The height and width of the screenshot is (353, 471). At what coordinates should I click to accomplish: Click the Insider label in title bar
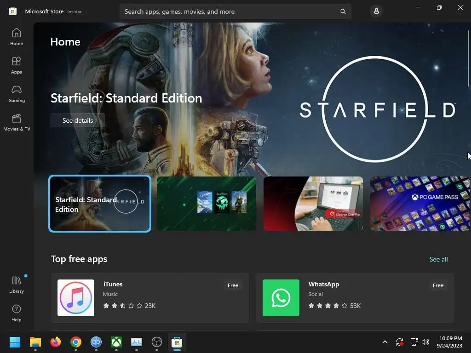coord(75,11)
